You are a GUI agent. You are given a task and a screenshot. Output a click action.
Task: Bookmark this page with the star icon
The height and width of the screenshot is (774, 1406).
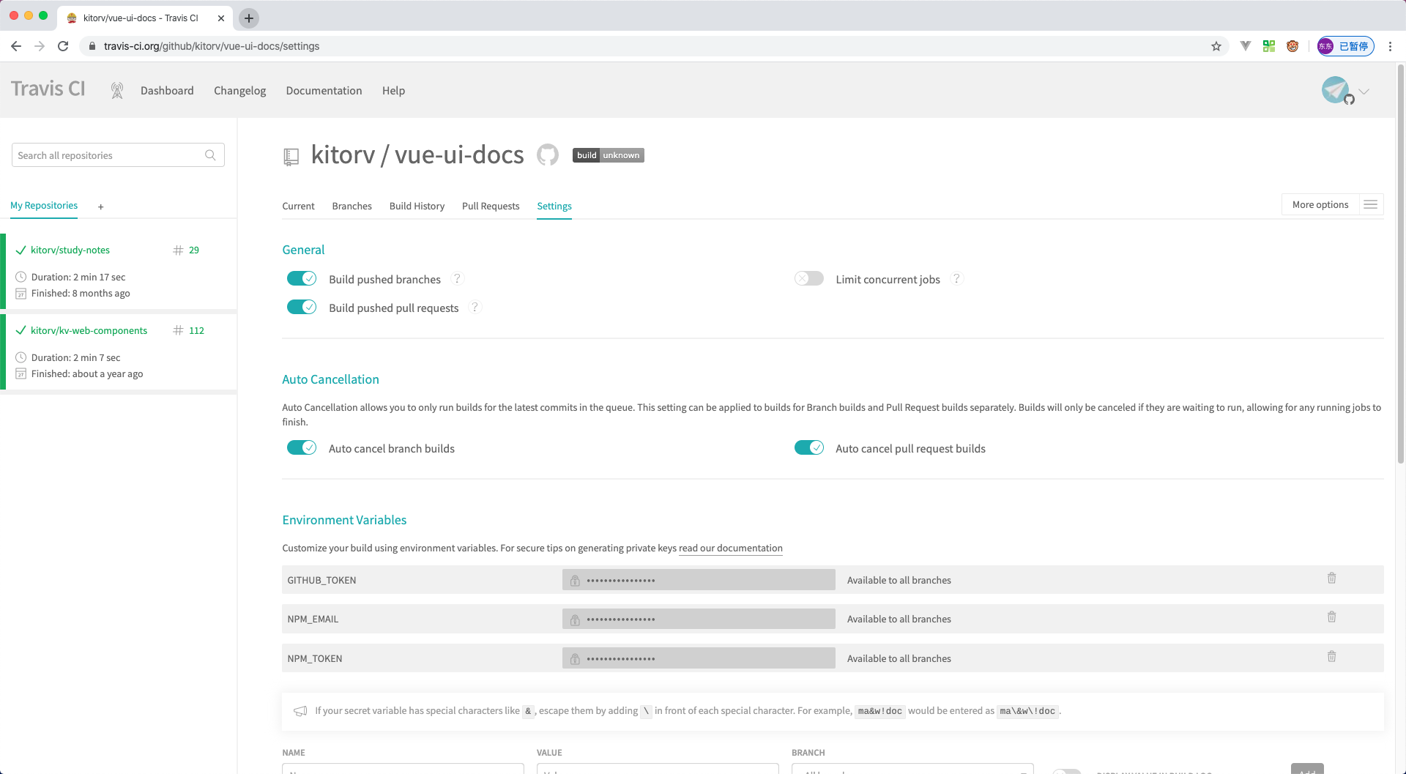(1216, 46)
